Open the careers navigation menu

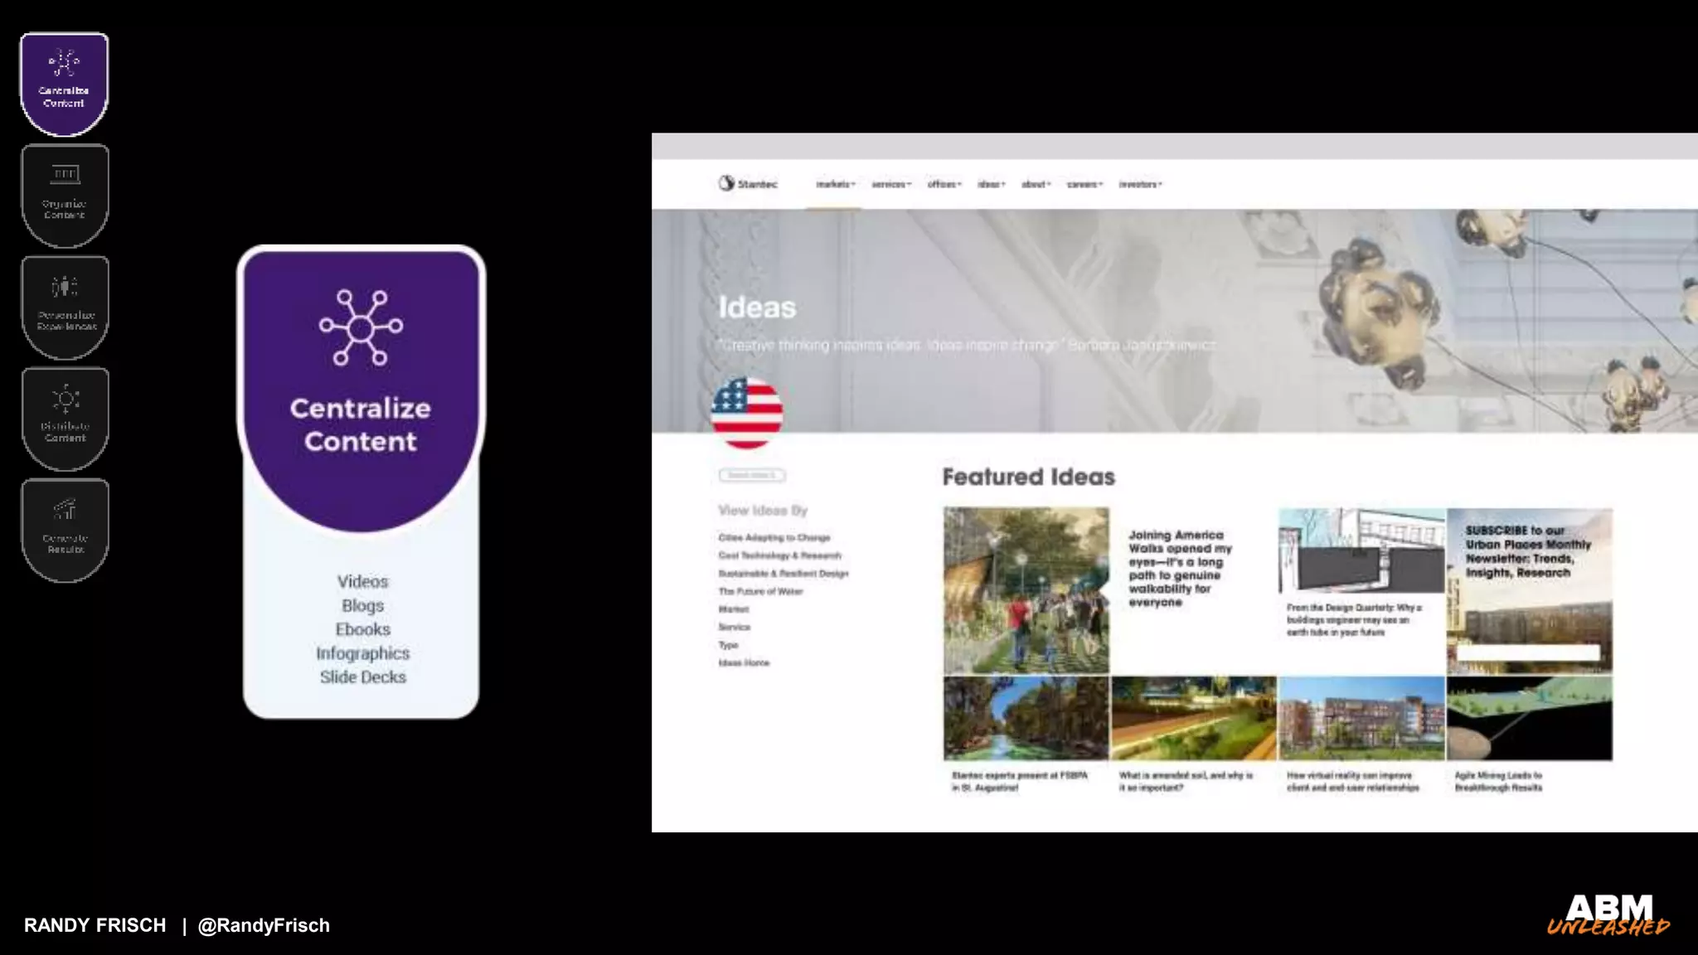(1084, 184)
